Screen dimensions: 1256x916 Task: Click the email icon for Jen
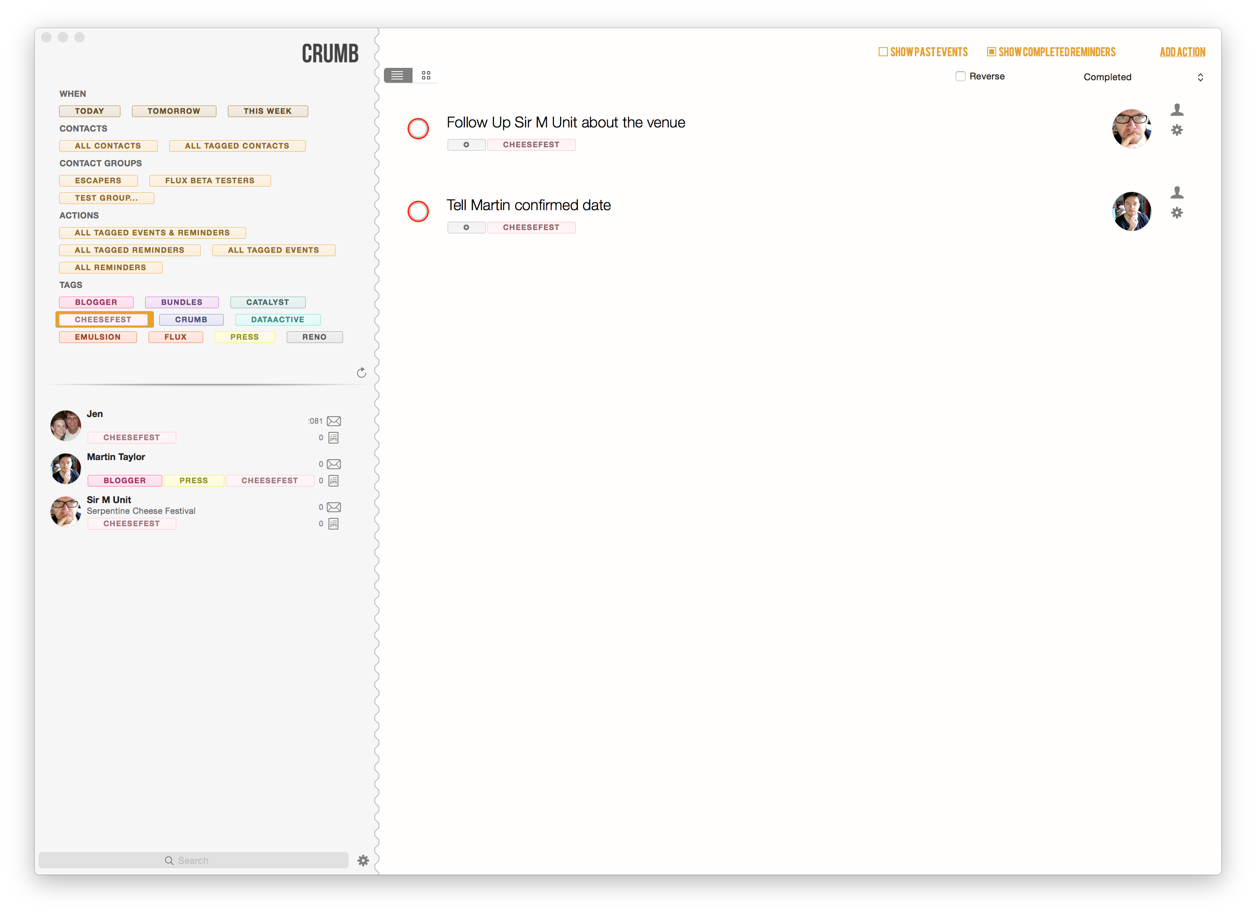(334, 422)
